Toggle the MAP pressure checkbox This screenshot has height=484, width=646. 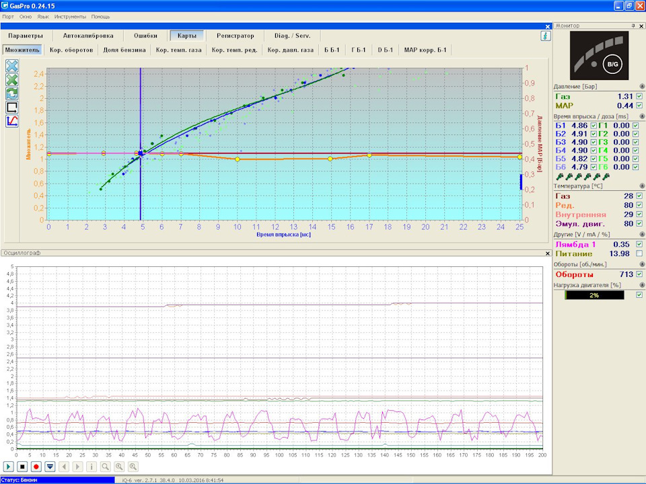click(639, 106)
